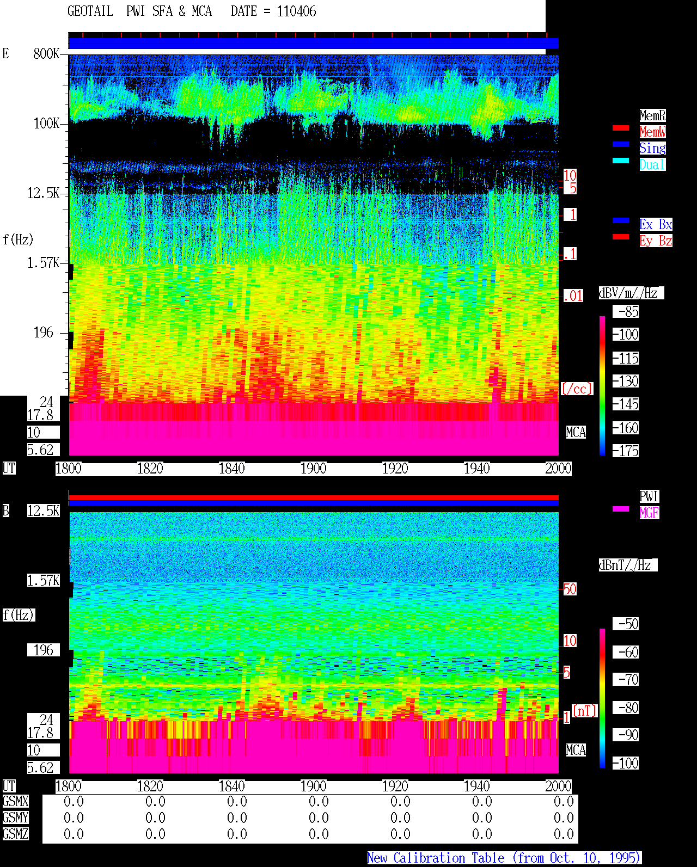Click the GSMX row label
This screenshot has width=697, height=867.
[x=15, y=801]
